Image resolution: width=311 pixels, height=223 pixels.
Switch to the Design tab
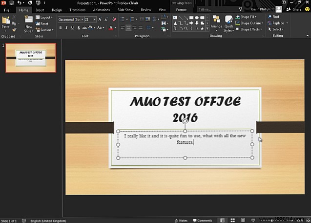pos(57,10)
